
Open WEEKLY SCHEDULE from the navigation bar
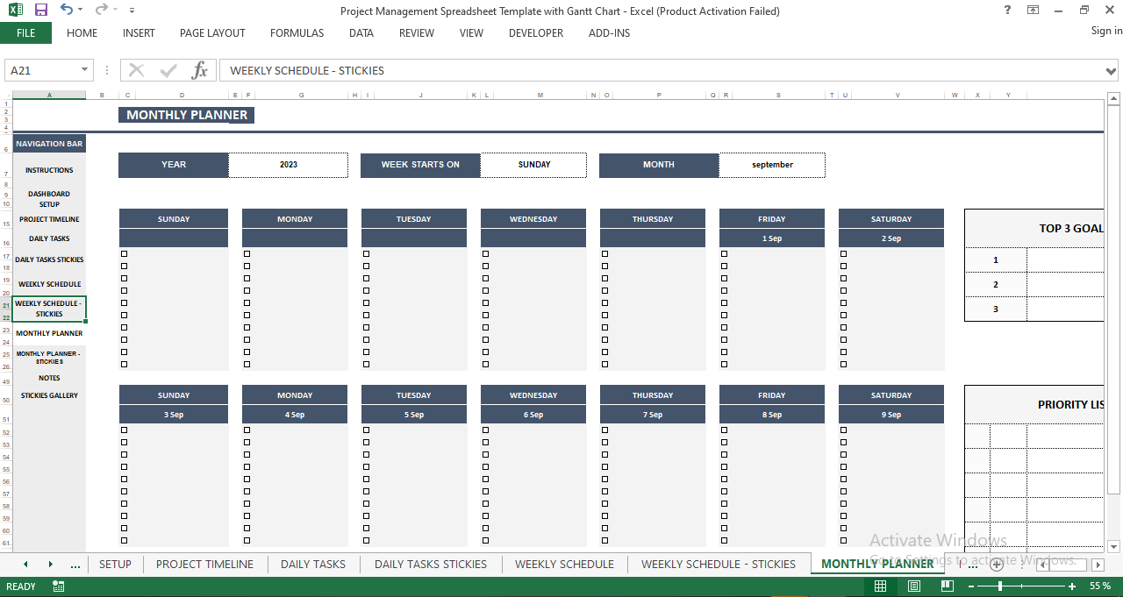tap(48, 283)
